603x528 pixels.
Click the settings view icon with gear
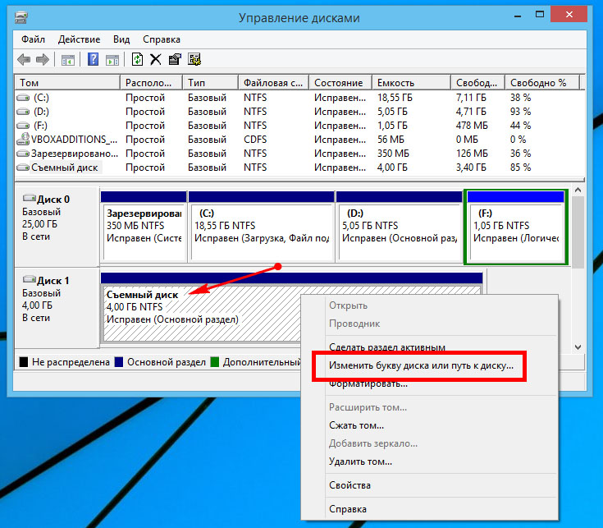[x=194, y=59]
